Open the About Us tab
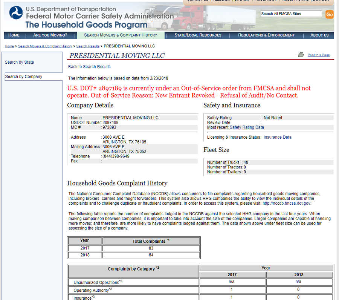Image resolution: width=339 pixels, height=300 pixels. coord(319,35)
